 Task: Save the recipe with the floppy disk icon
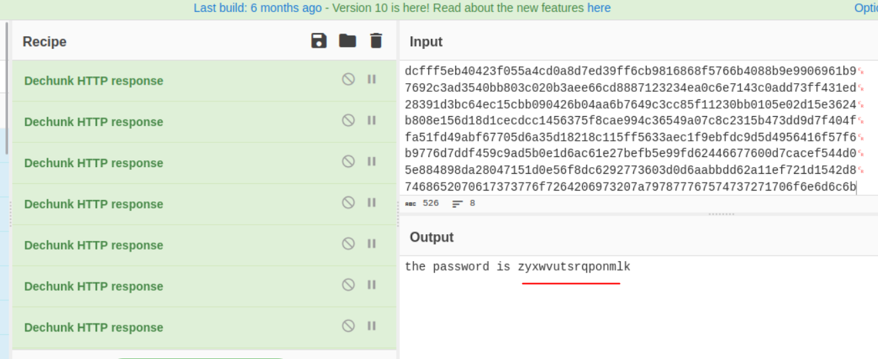(x=319, y=41)
